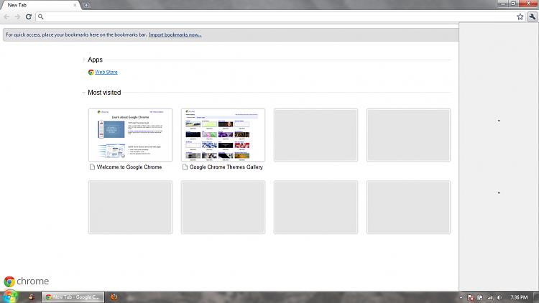539x303 pixels.
Task: Bookmark this page with the star icon
Action: click(x=520, y=17)
